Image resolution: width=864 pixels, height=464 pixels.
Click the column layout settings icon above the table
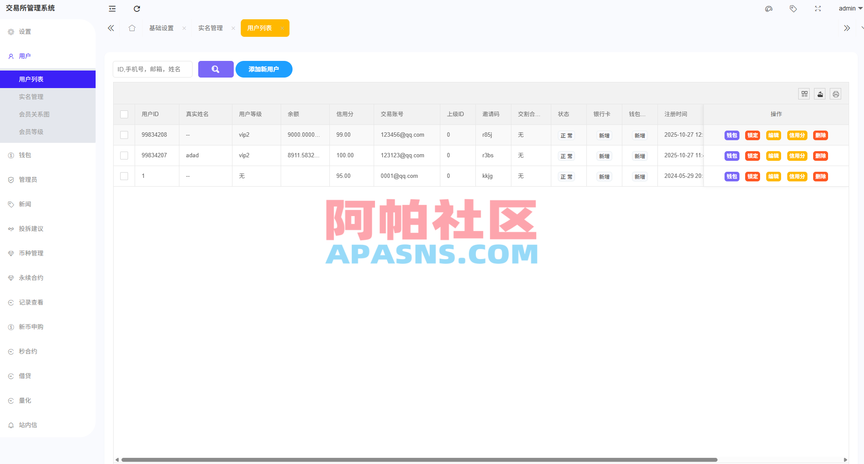click(x=804, y=93)
